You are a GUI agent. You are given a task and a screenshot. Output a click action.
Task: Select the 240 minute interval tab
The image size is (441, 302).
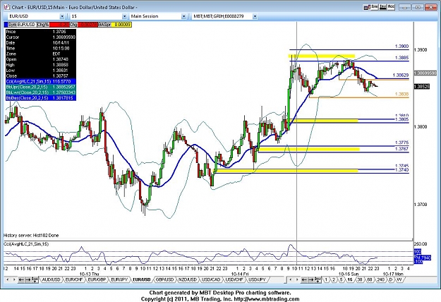pos(380,280)
